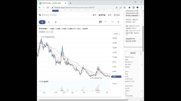Click the browser back arrow
Image resolution: width=181 pixels, height=101 pixels.
click(40, 7)
